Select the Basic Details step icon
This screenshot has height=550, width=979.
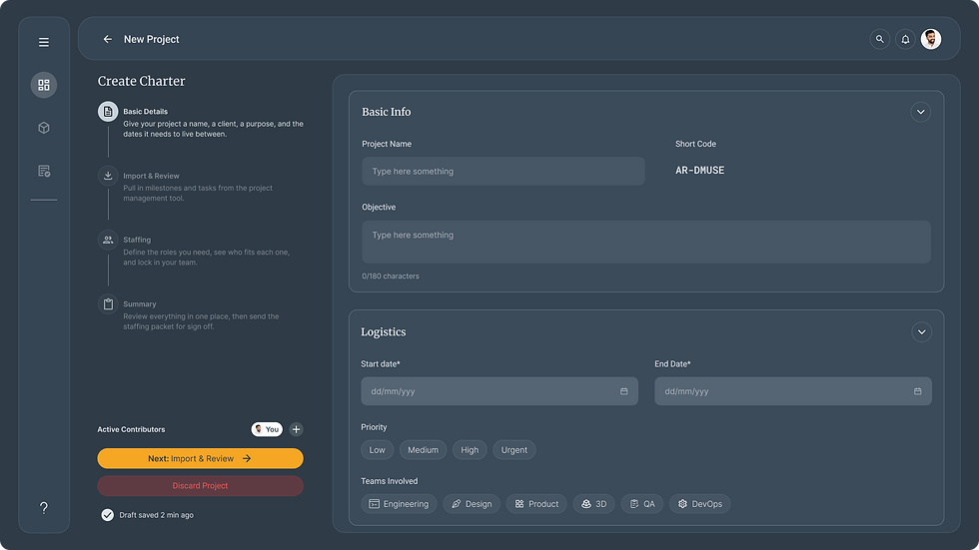[108, 112]
